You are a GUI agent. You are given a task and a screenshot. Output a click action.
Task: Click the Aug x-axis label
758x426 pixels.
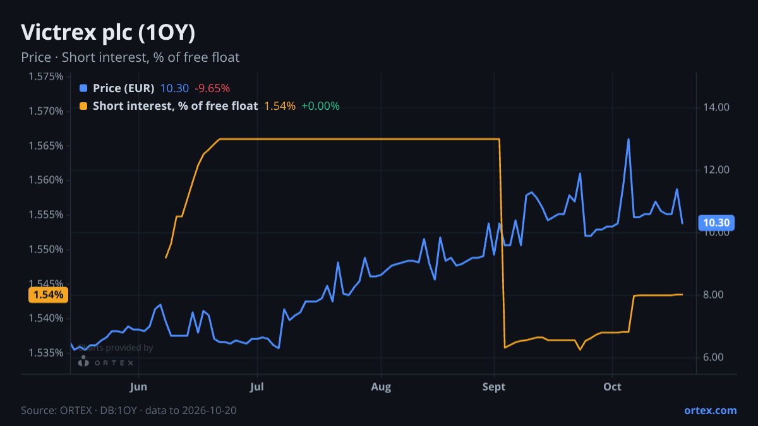coord(381,387)
